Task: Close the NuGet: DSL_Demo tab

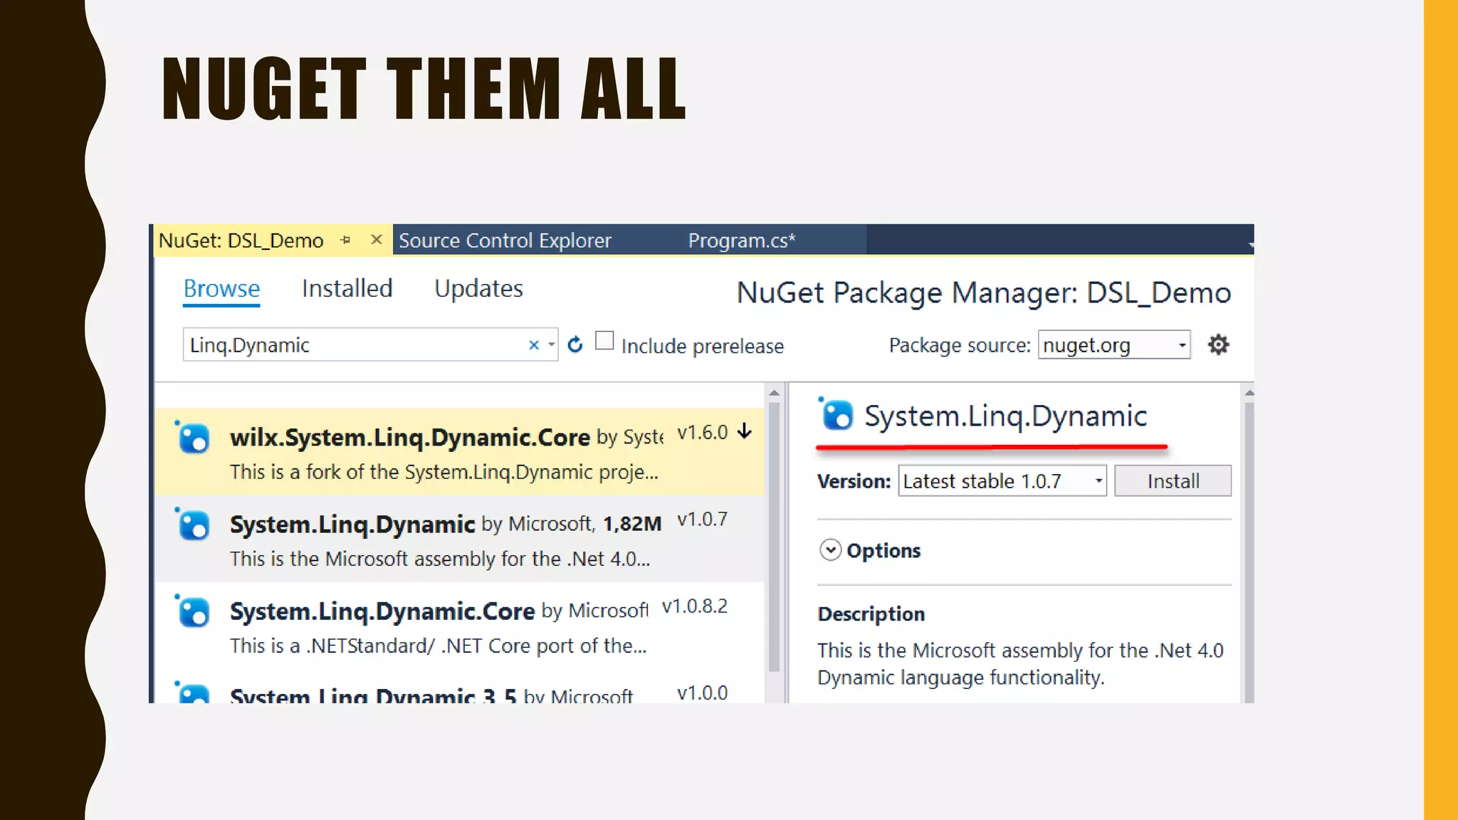Action: [x=377, y=240]
